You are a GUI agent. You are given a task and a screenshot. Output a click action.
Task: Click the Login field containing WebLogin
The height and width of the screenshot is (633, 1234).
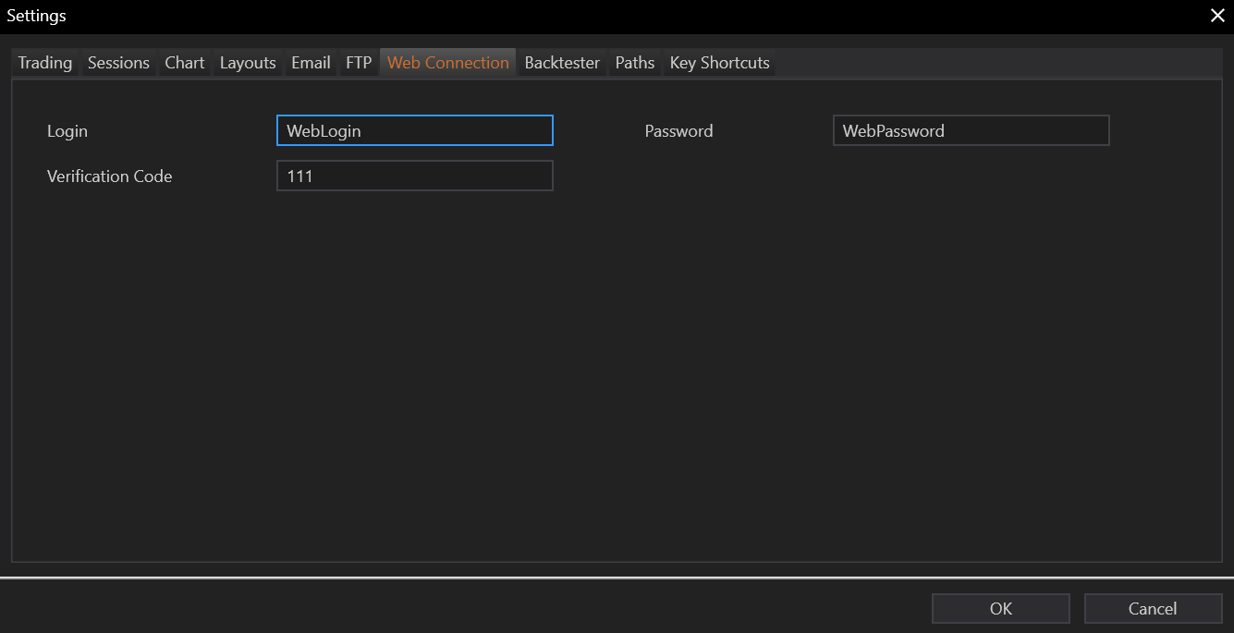coord(414,131)
